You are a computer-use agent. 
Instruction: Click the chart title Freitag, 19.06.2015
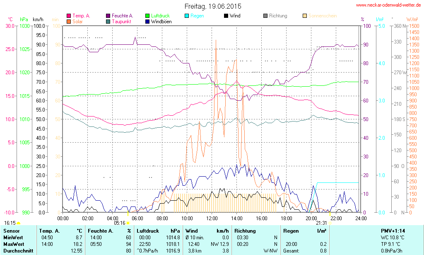click(212, 7)
